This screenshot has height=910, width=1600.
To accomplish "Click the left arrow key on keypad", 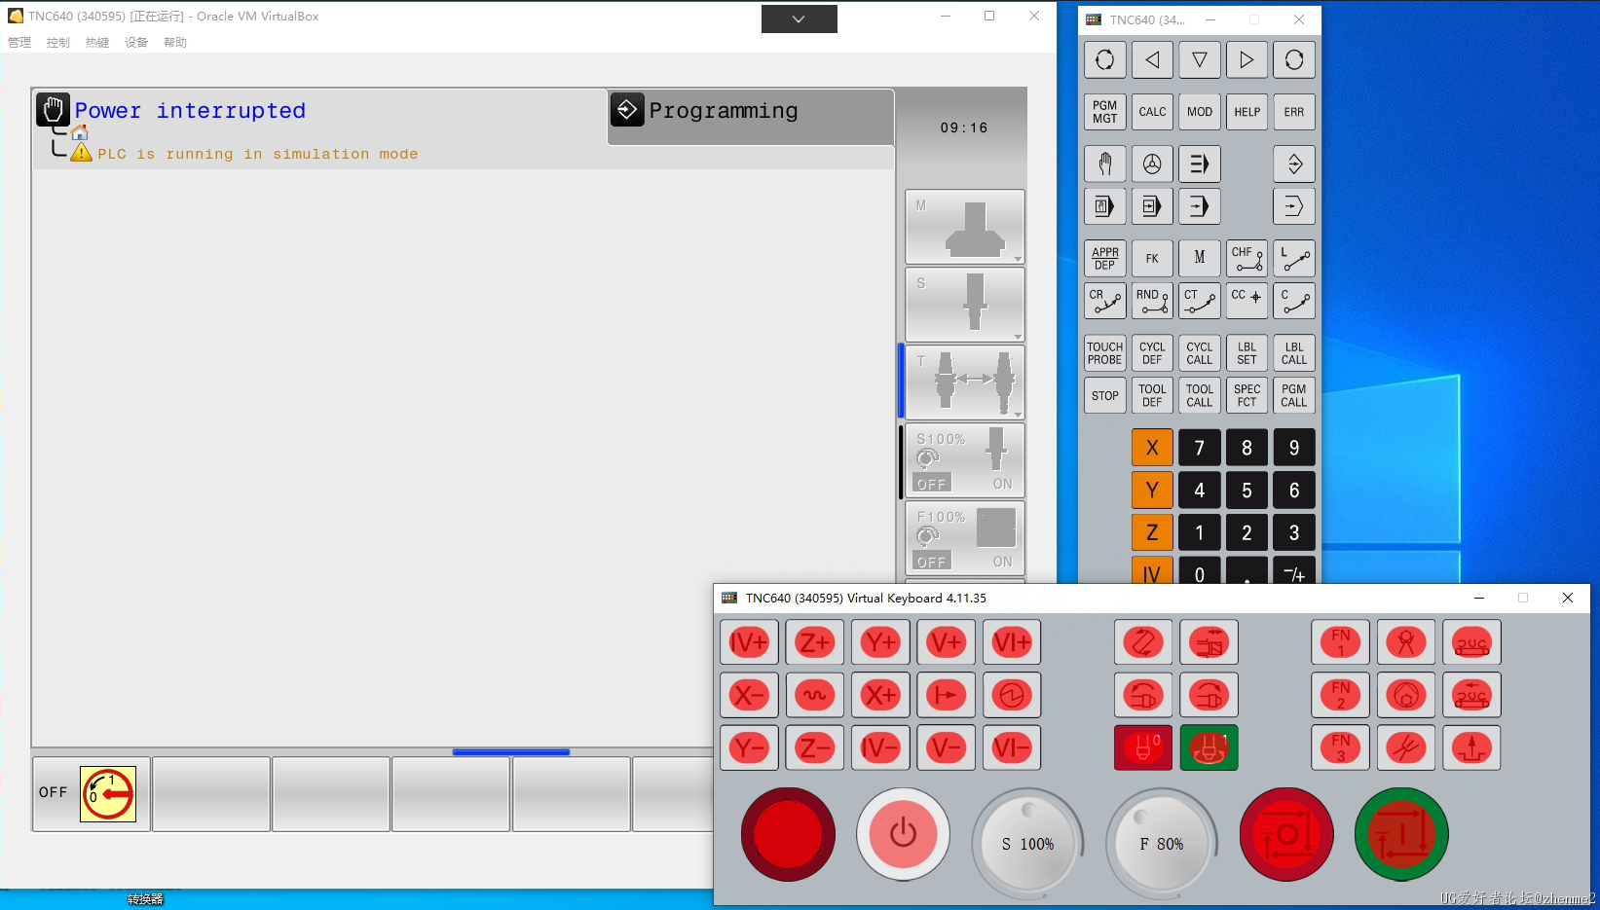I will click(x=1152, y=59).
